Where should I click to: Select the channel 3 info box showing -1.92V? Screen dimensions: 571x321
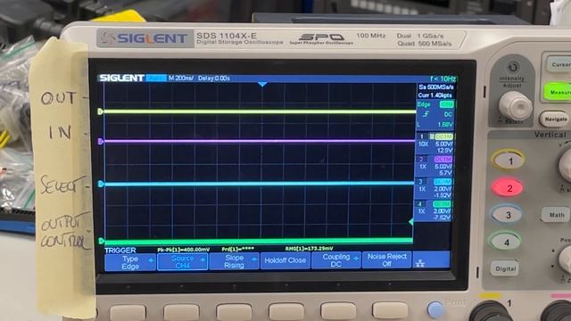[x=434, y=188]
